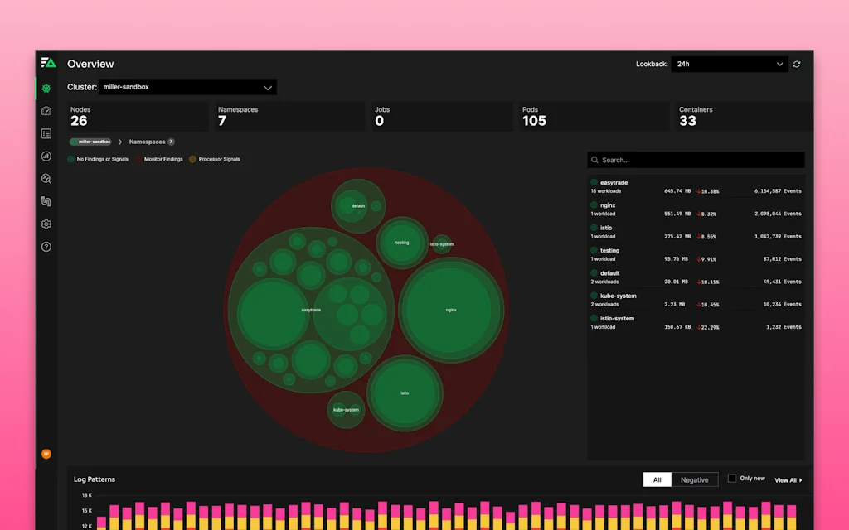Click the pipelines icon in the sidebar
Image resolution: width=849 pixels, height=530 pixels.
click(46, 200)
